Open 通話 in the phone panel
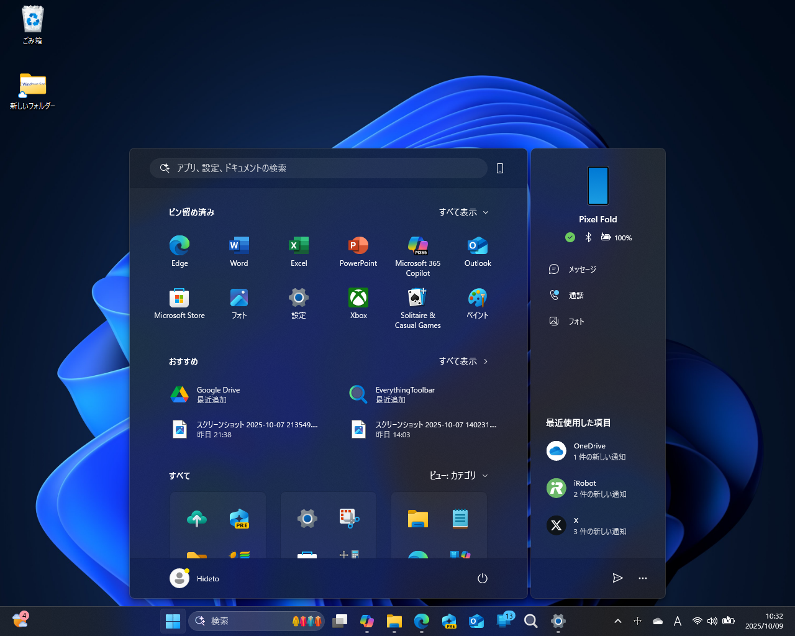The height and width of the screenshot is (636, 795). point(575,295)
